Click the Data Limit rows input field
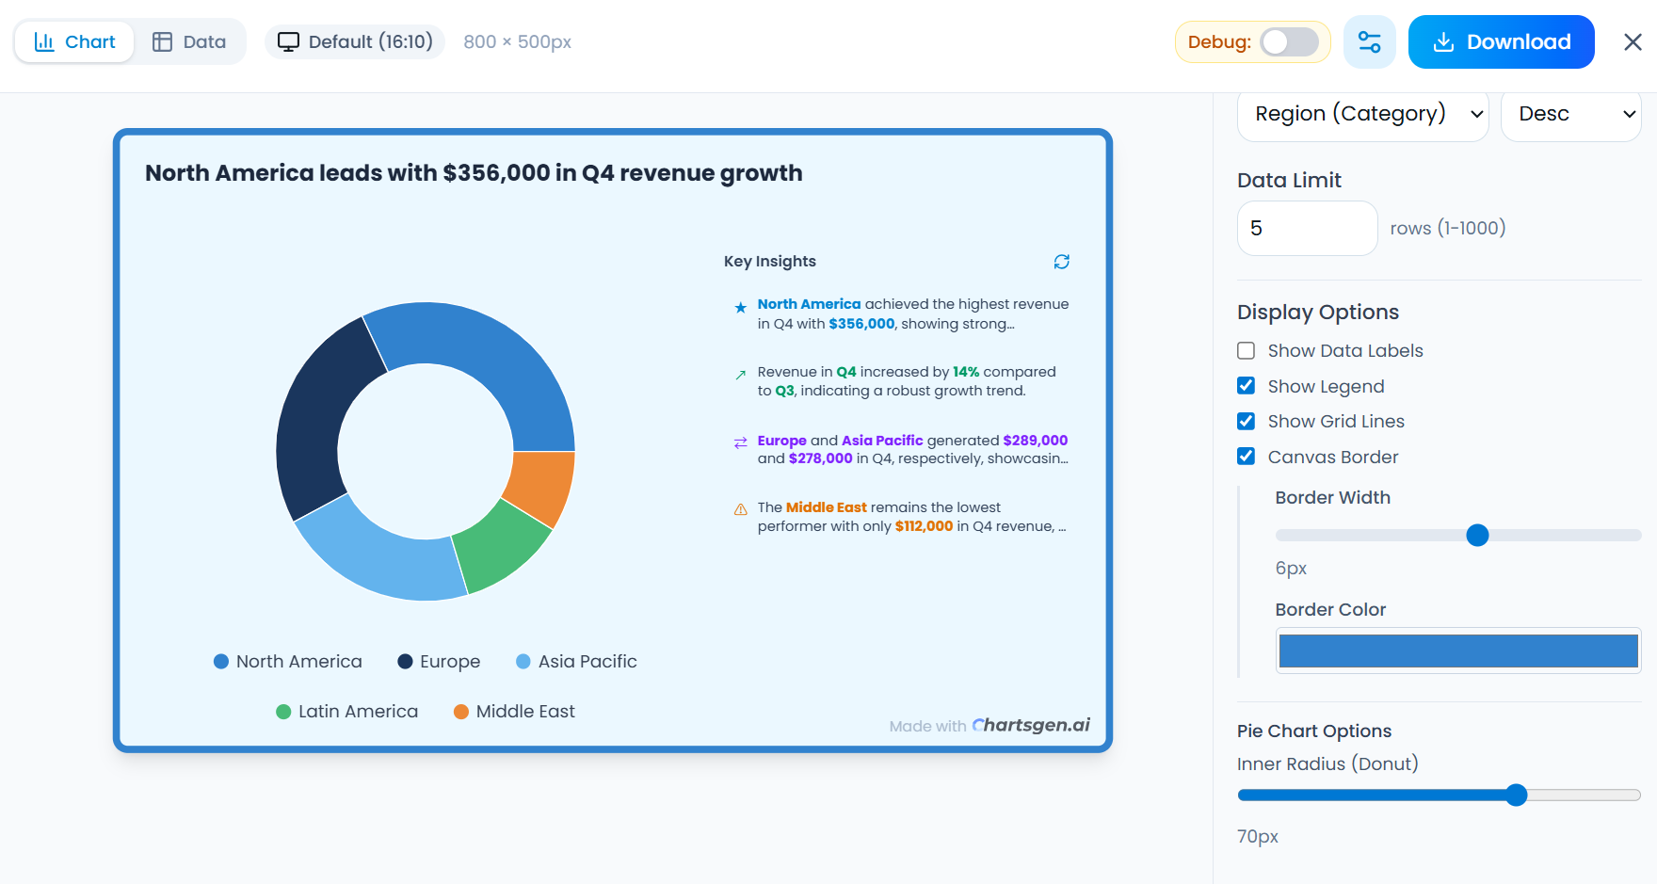This screenshot has width=1657, height=884. 1307,228
